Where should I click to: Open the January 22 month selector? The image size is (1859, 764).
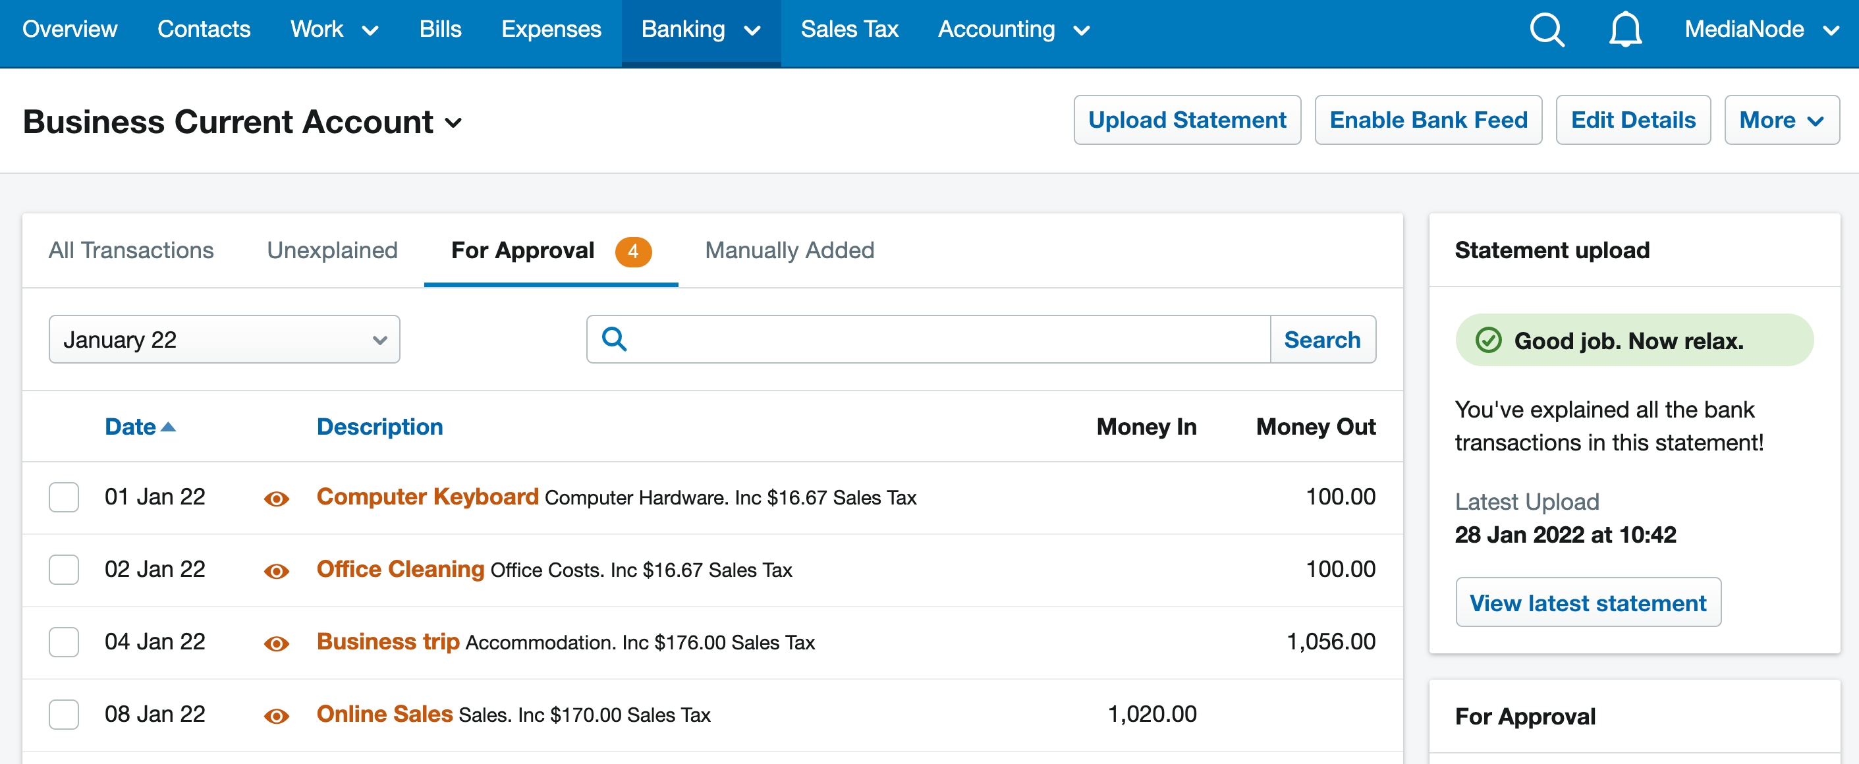tap(225, 339)
